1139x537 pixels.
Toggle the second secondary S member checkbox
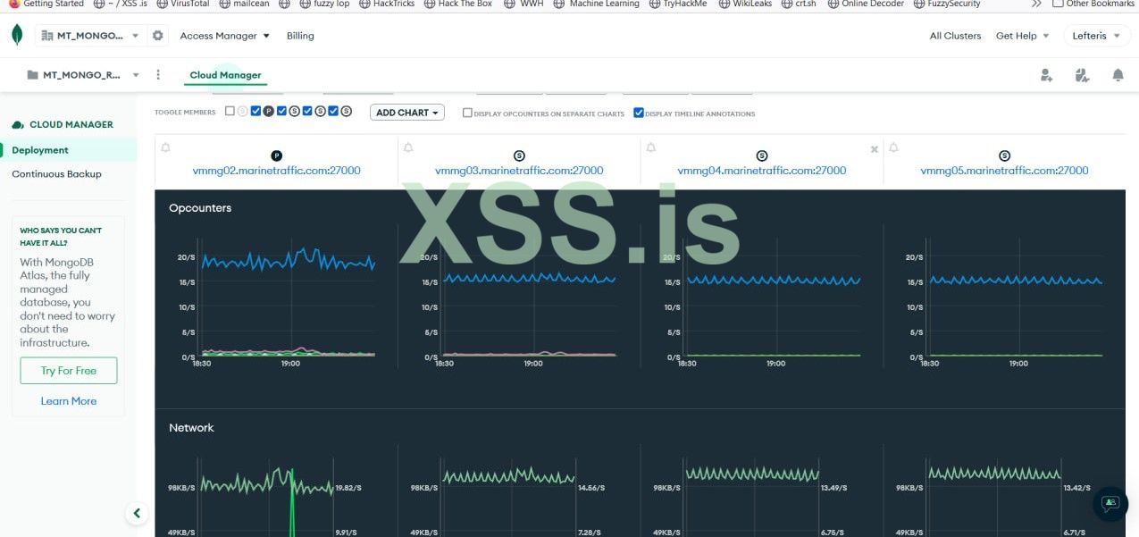(307, 112)
